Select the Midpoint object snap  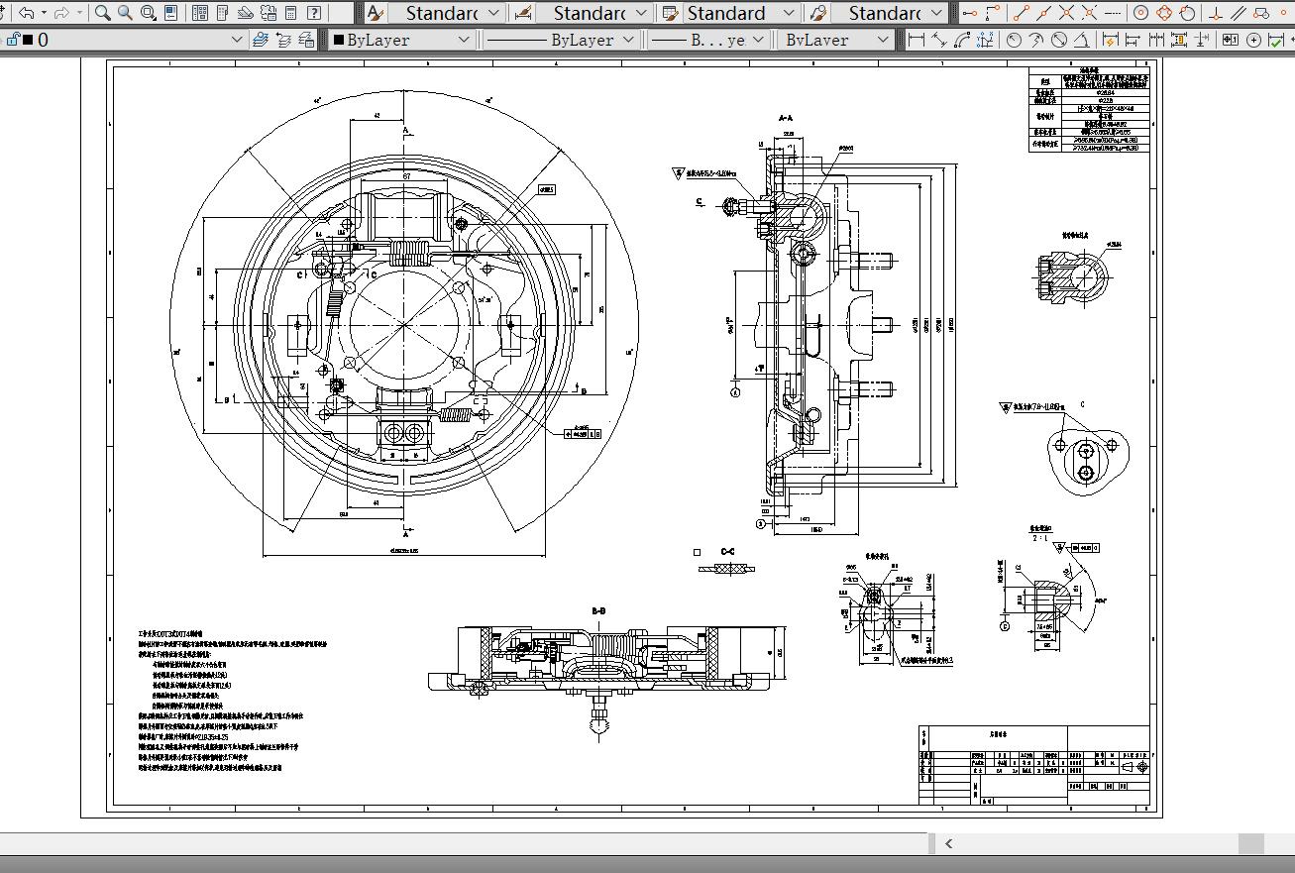[x=1044, y=13]
